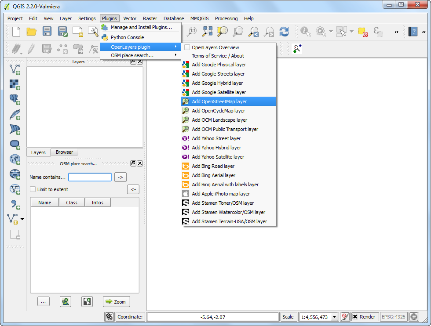This screenshot has width=431, height=326.
Task: Click the Name contains text field
Action: pyautogui.click(x=90, y=177)
